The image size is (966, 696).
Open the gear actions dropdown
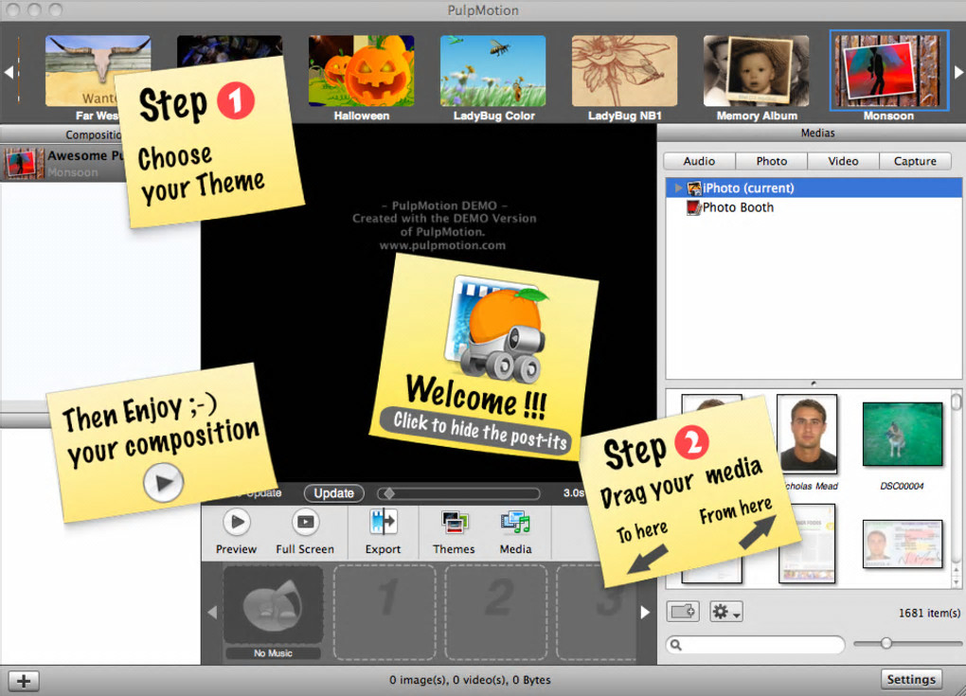point(725,612)
